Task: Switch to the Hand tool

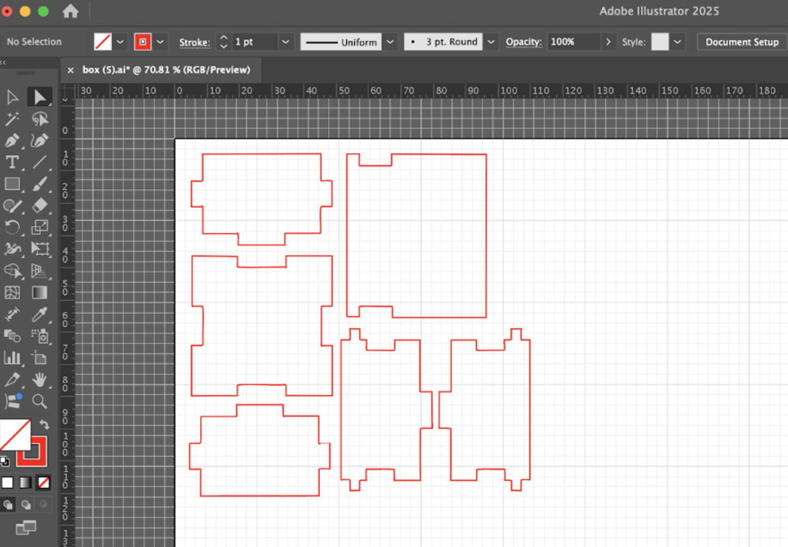Action: pyautogui.click(x=39, y=380)
